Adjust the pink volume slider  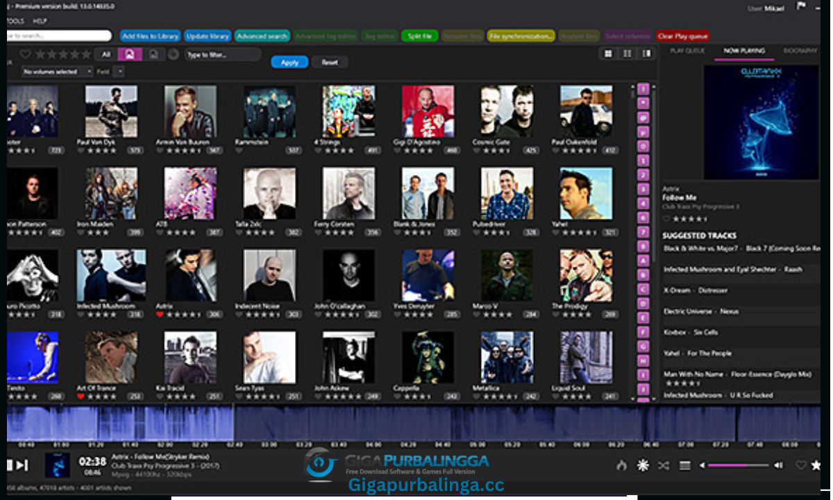click(738, 465)
